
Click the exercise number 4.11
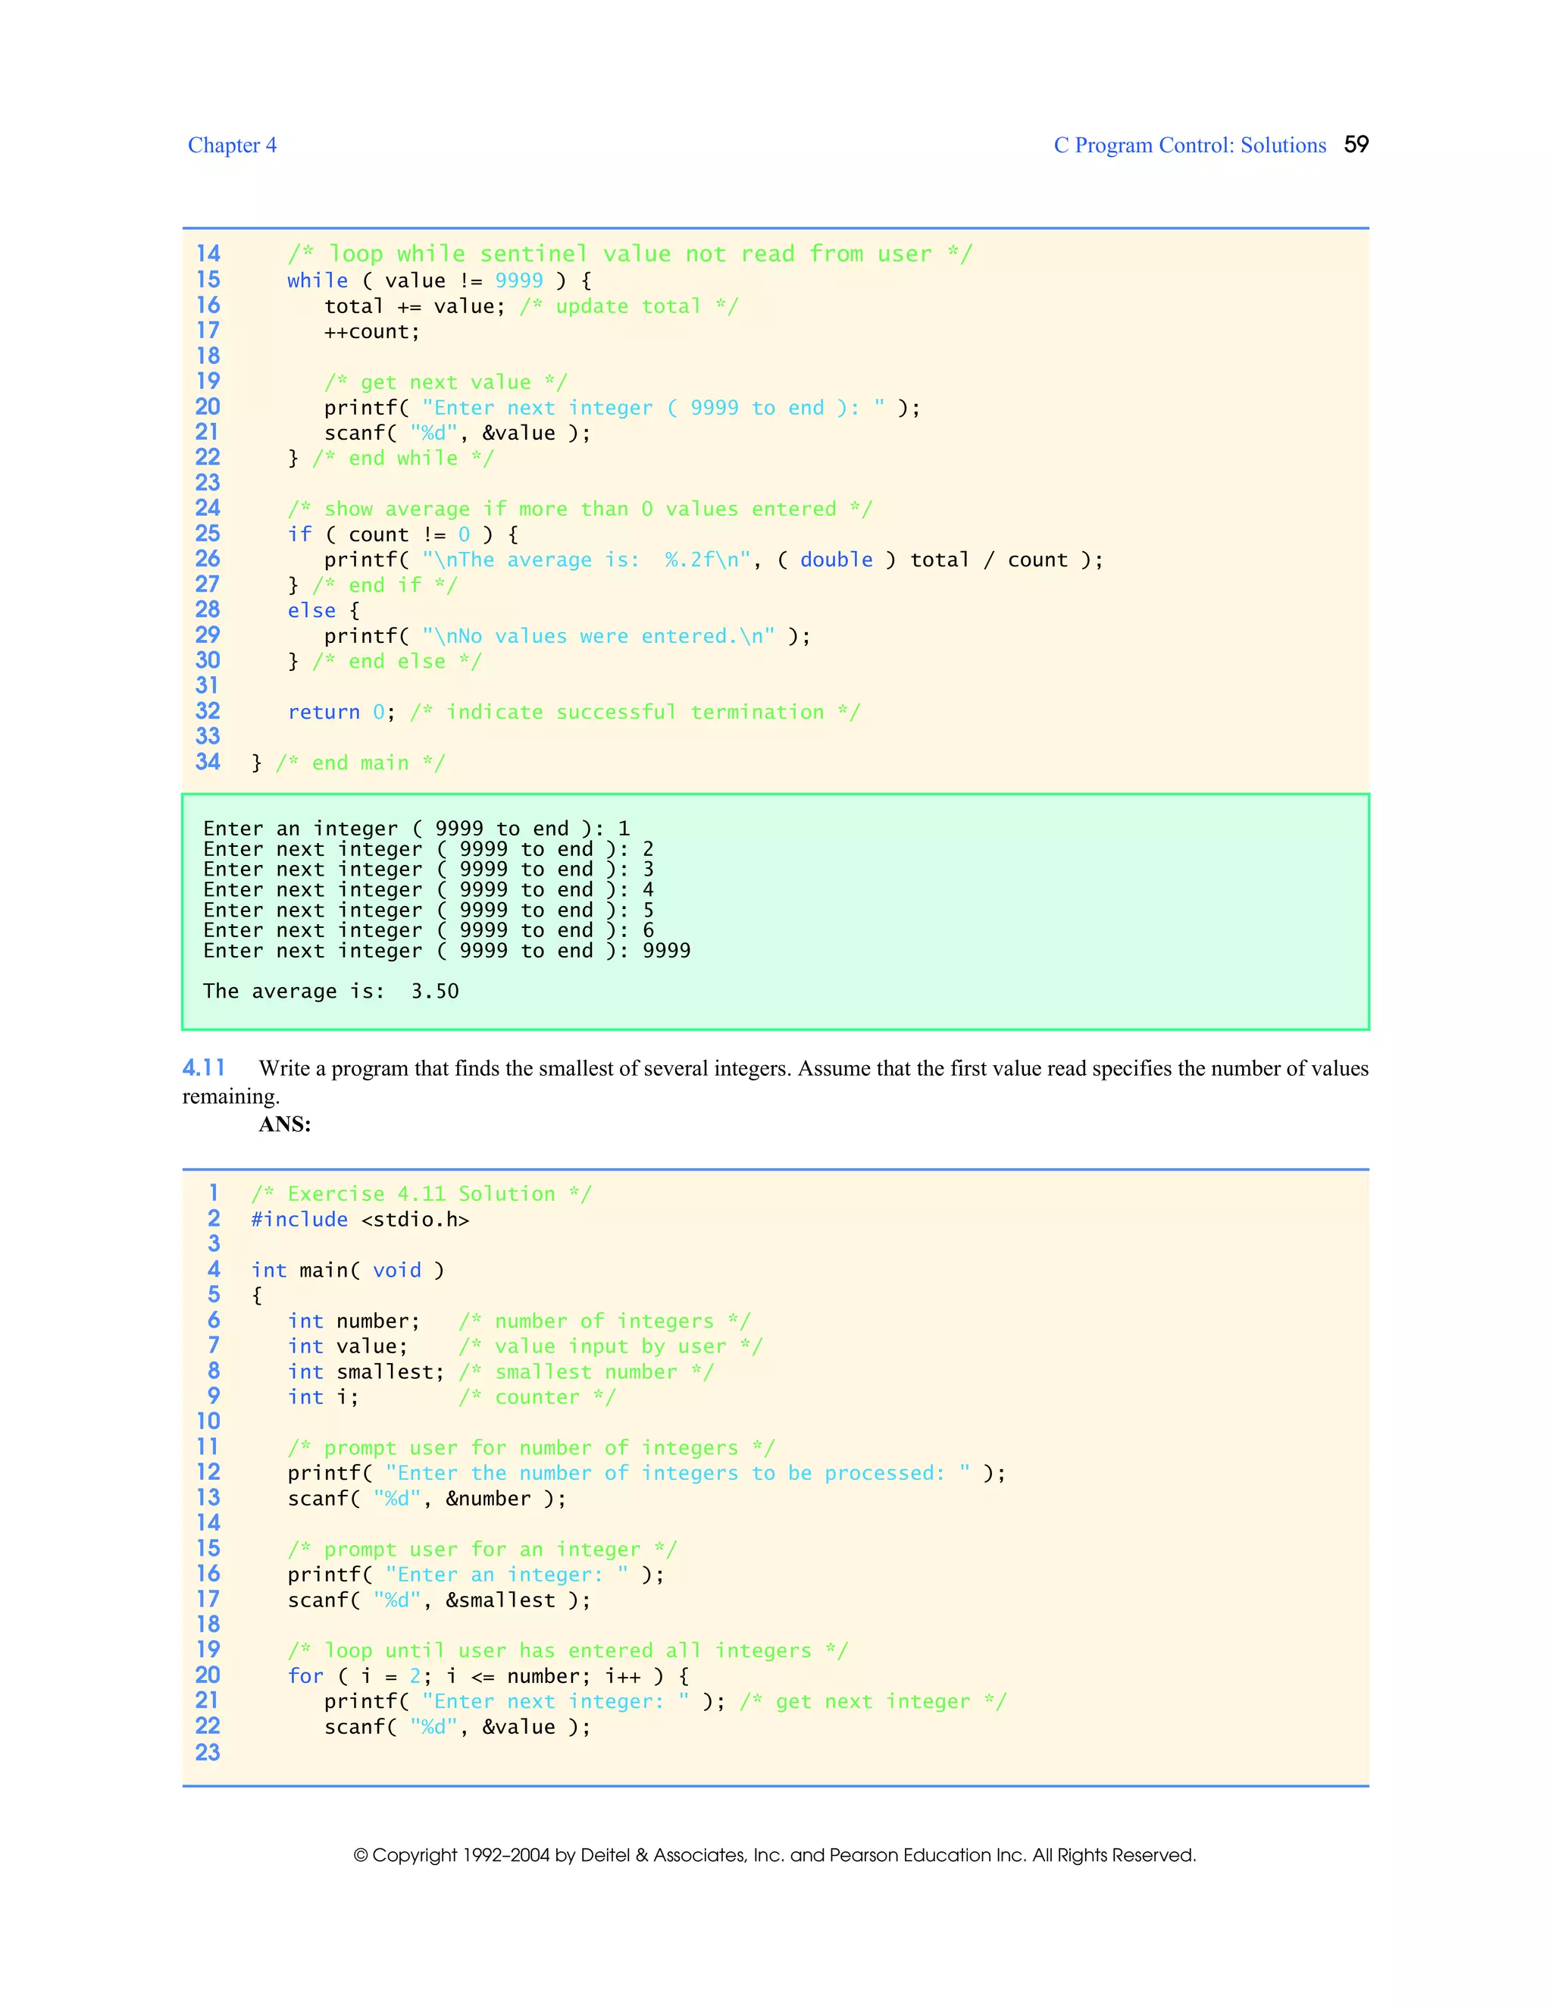click(x=204, y=1067)
